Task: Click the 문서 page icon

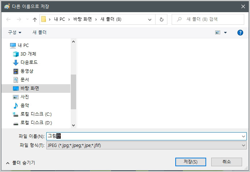Action: tap(16, 80)
